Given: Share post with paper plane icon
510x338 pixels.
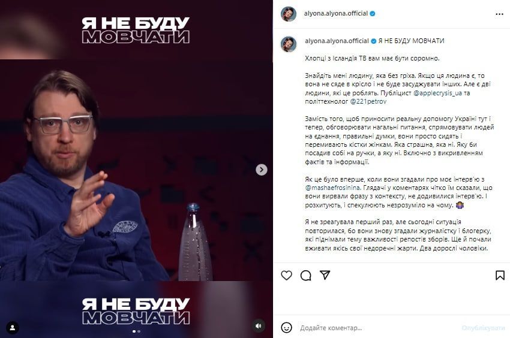Looking at the screenshot, I should [x=325, y=275].
